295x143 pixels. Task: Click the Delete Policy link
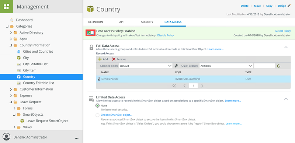[283, 31]
